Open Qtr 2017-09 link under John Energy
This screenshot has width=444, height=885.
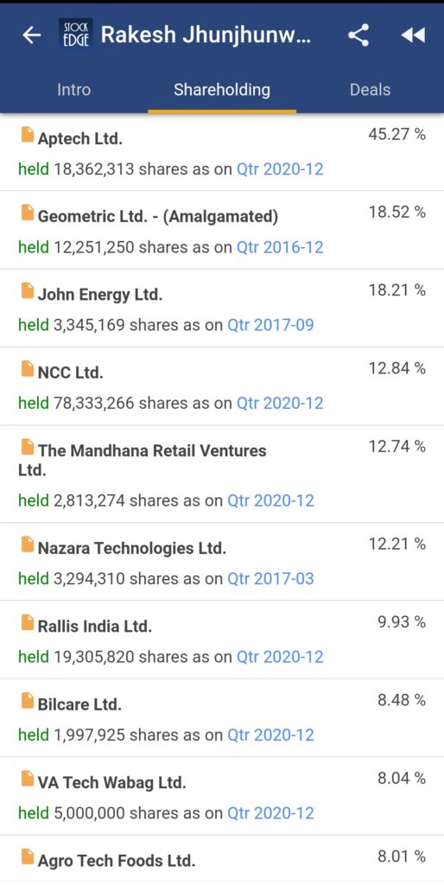click(x=270, y=325)
